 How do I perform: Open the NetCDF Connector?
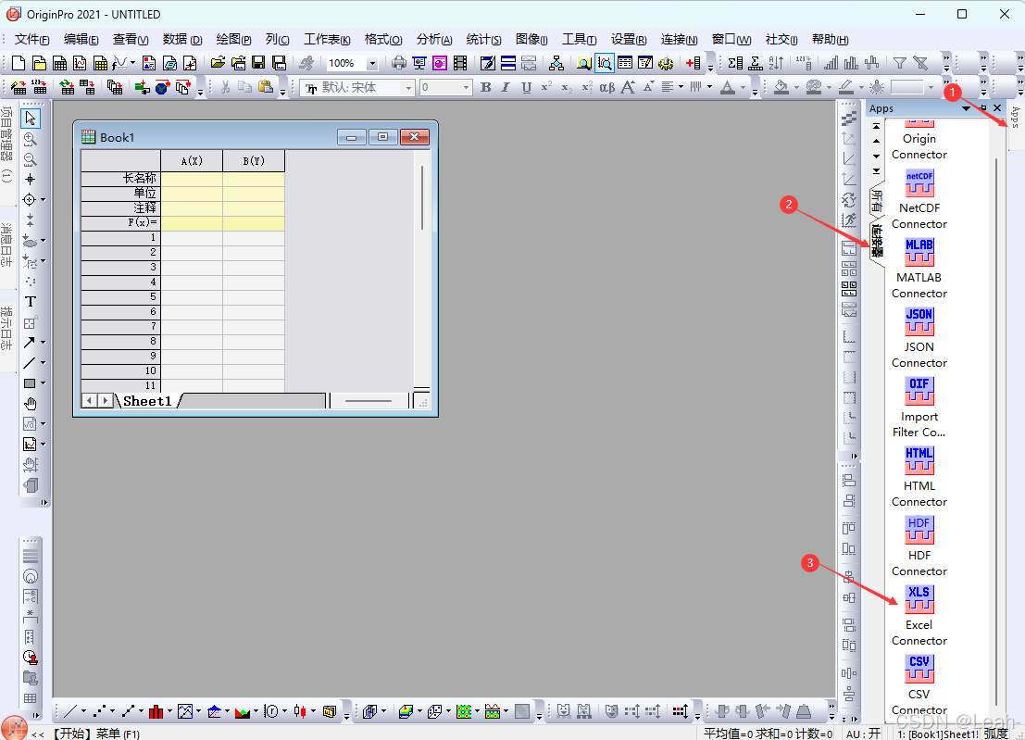point(919,182)
